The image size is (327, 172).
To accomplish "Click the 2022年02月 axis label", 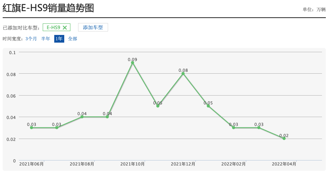I will click(x=234, y=164).
